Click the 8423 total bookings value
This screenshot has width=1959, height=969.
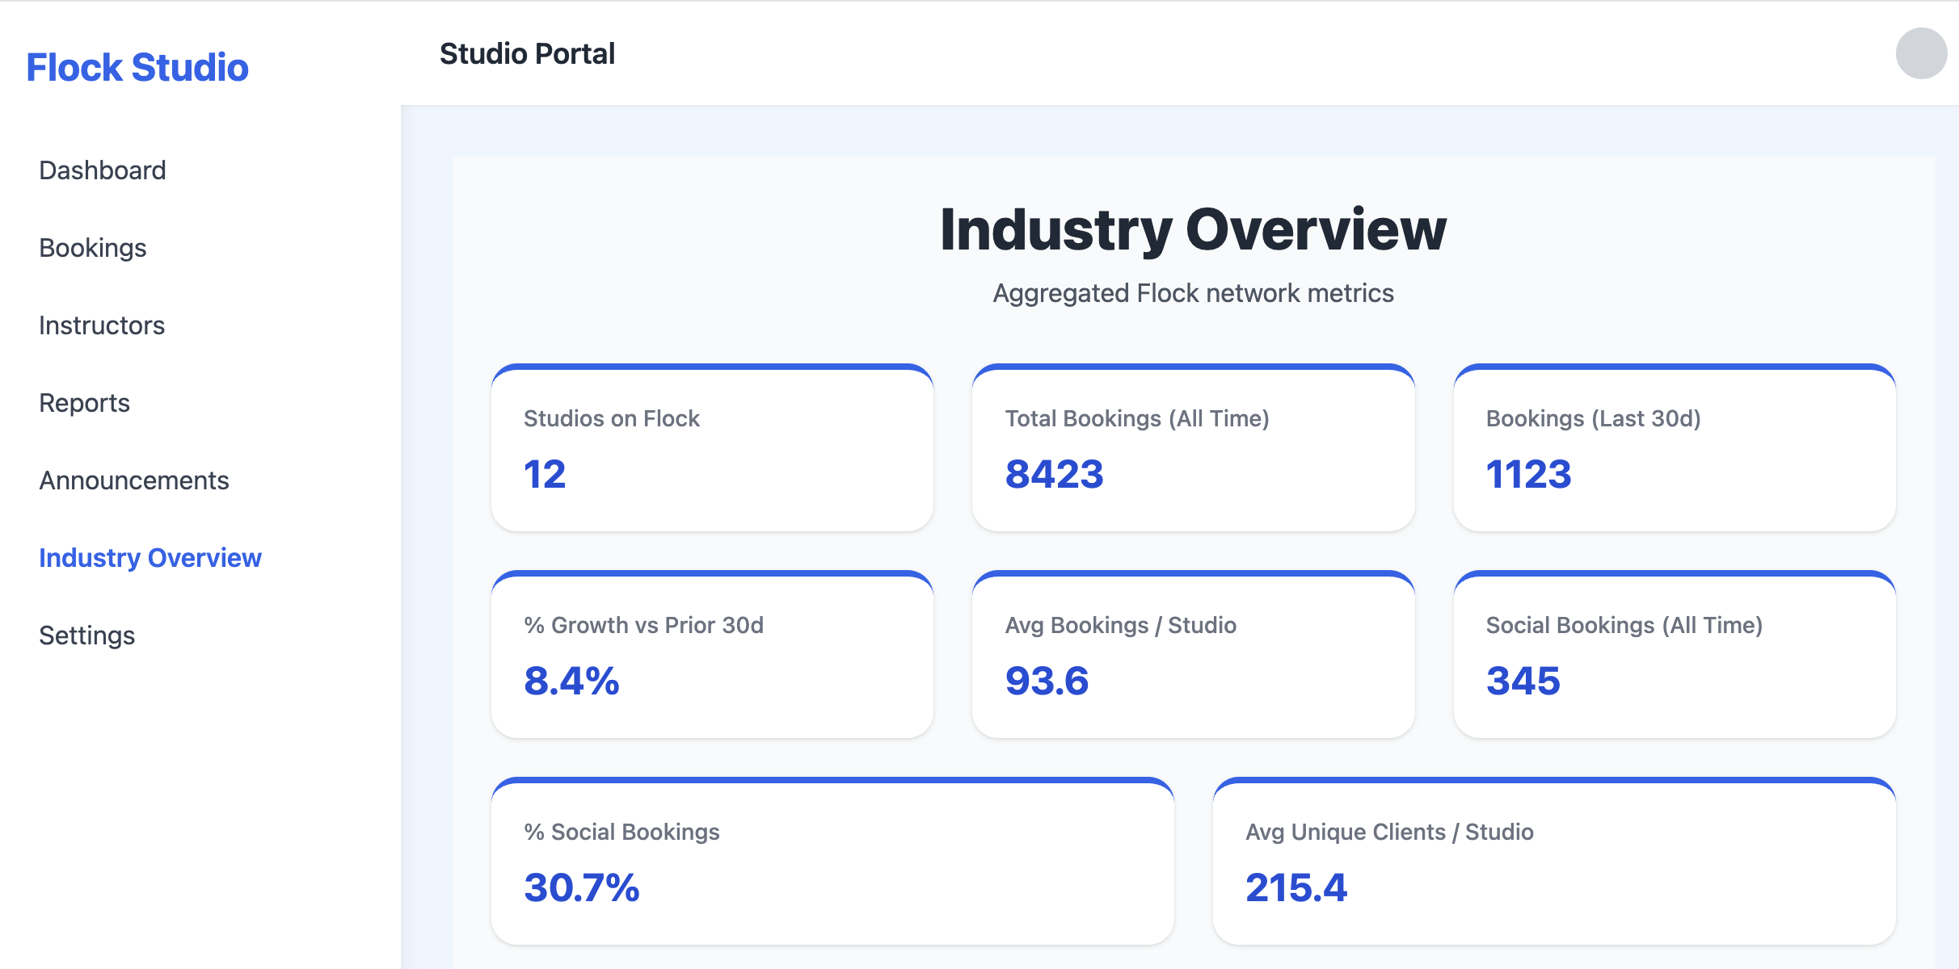point(1054,476)
